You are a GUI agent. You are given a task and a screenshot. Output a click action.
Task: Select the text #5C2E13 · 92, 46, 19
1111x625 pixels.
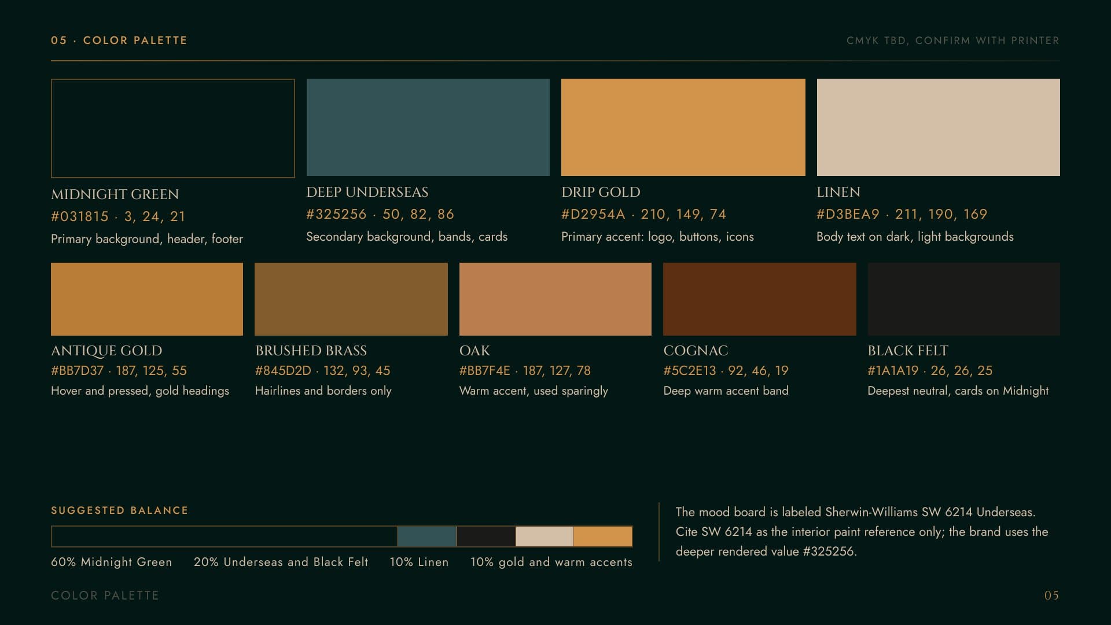click(x=726, y=370)
